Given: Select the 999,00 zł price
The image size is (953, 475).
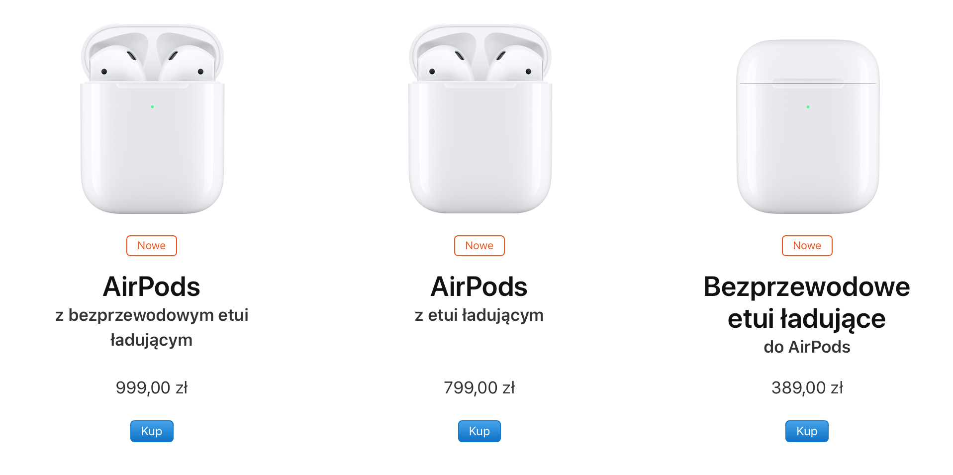Looking at the screenshot, I should tap(152, 387).
